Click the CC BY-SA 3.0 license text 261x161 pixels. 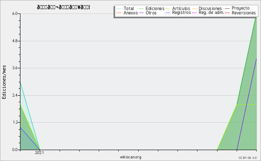[248, 158]
